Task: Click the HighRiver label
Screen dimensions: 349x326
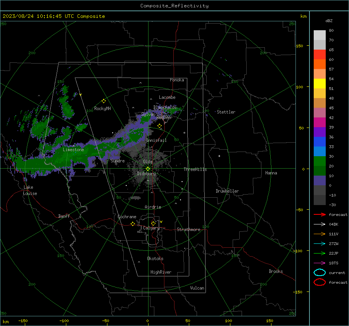Action: coord(161,272)
